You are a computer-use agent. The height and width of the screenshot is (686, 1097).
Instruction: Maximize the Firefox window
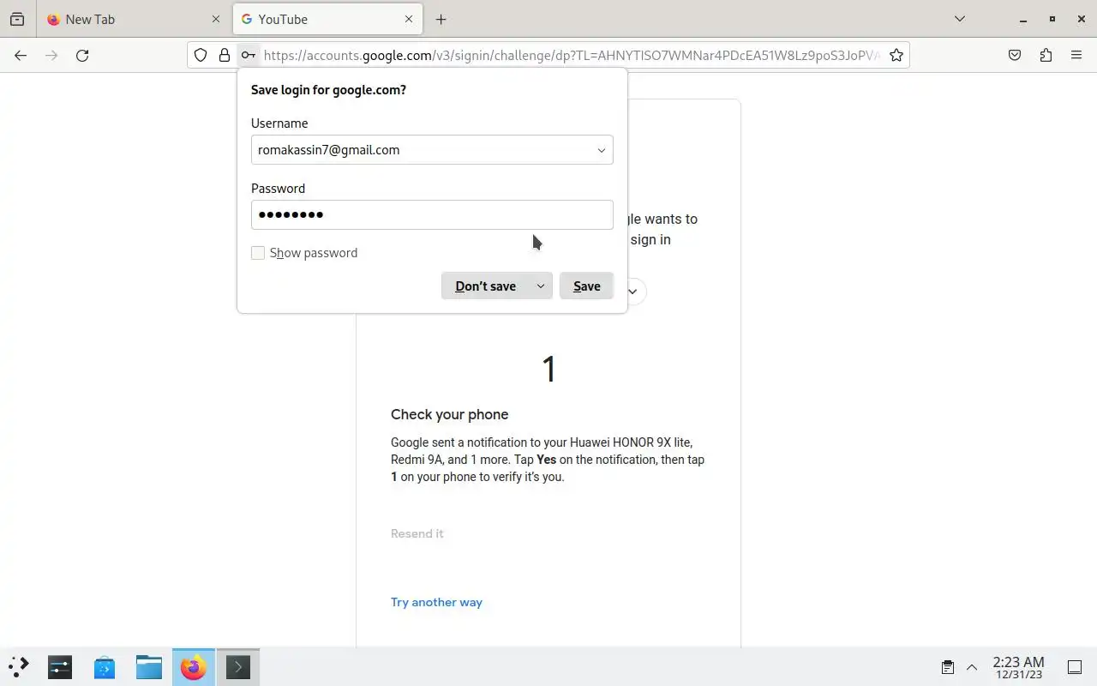click(1052, 19)
